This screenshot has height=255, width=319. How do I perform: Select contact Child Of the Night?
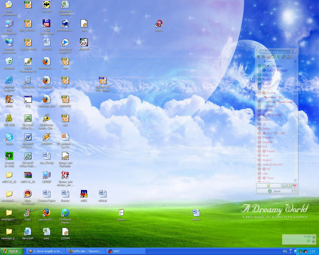277,70
